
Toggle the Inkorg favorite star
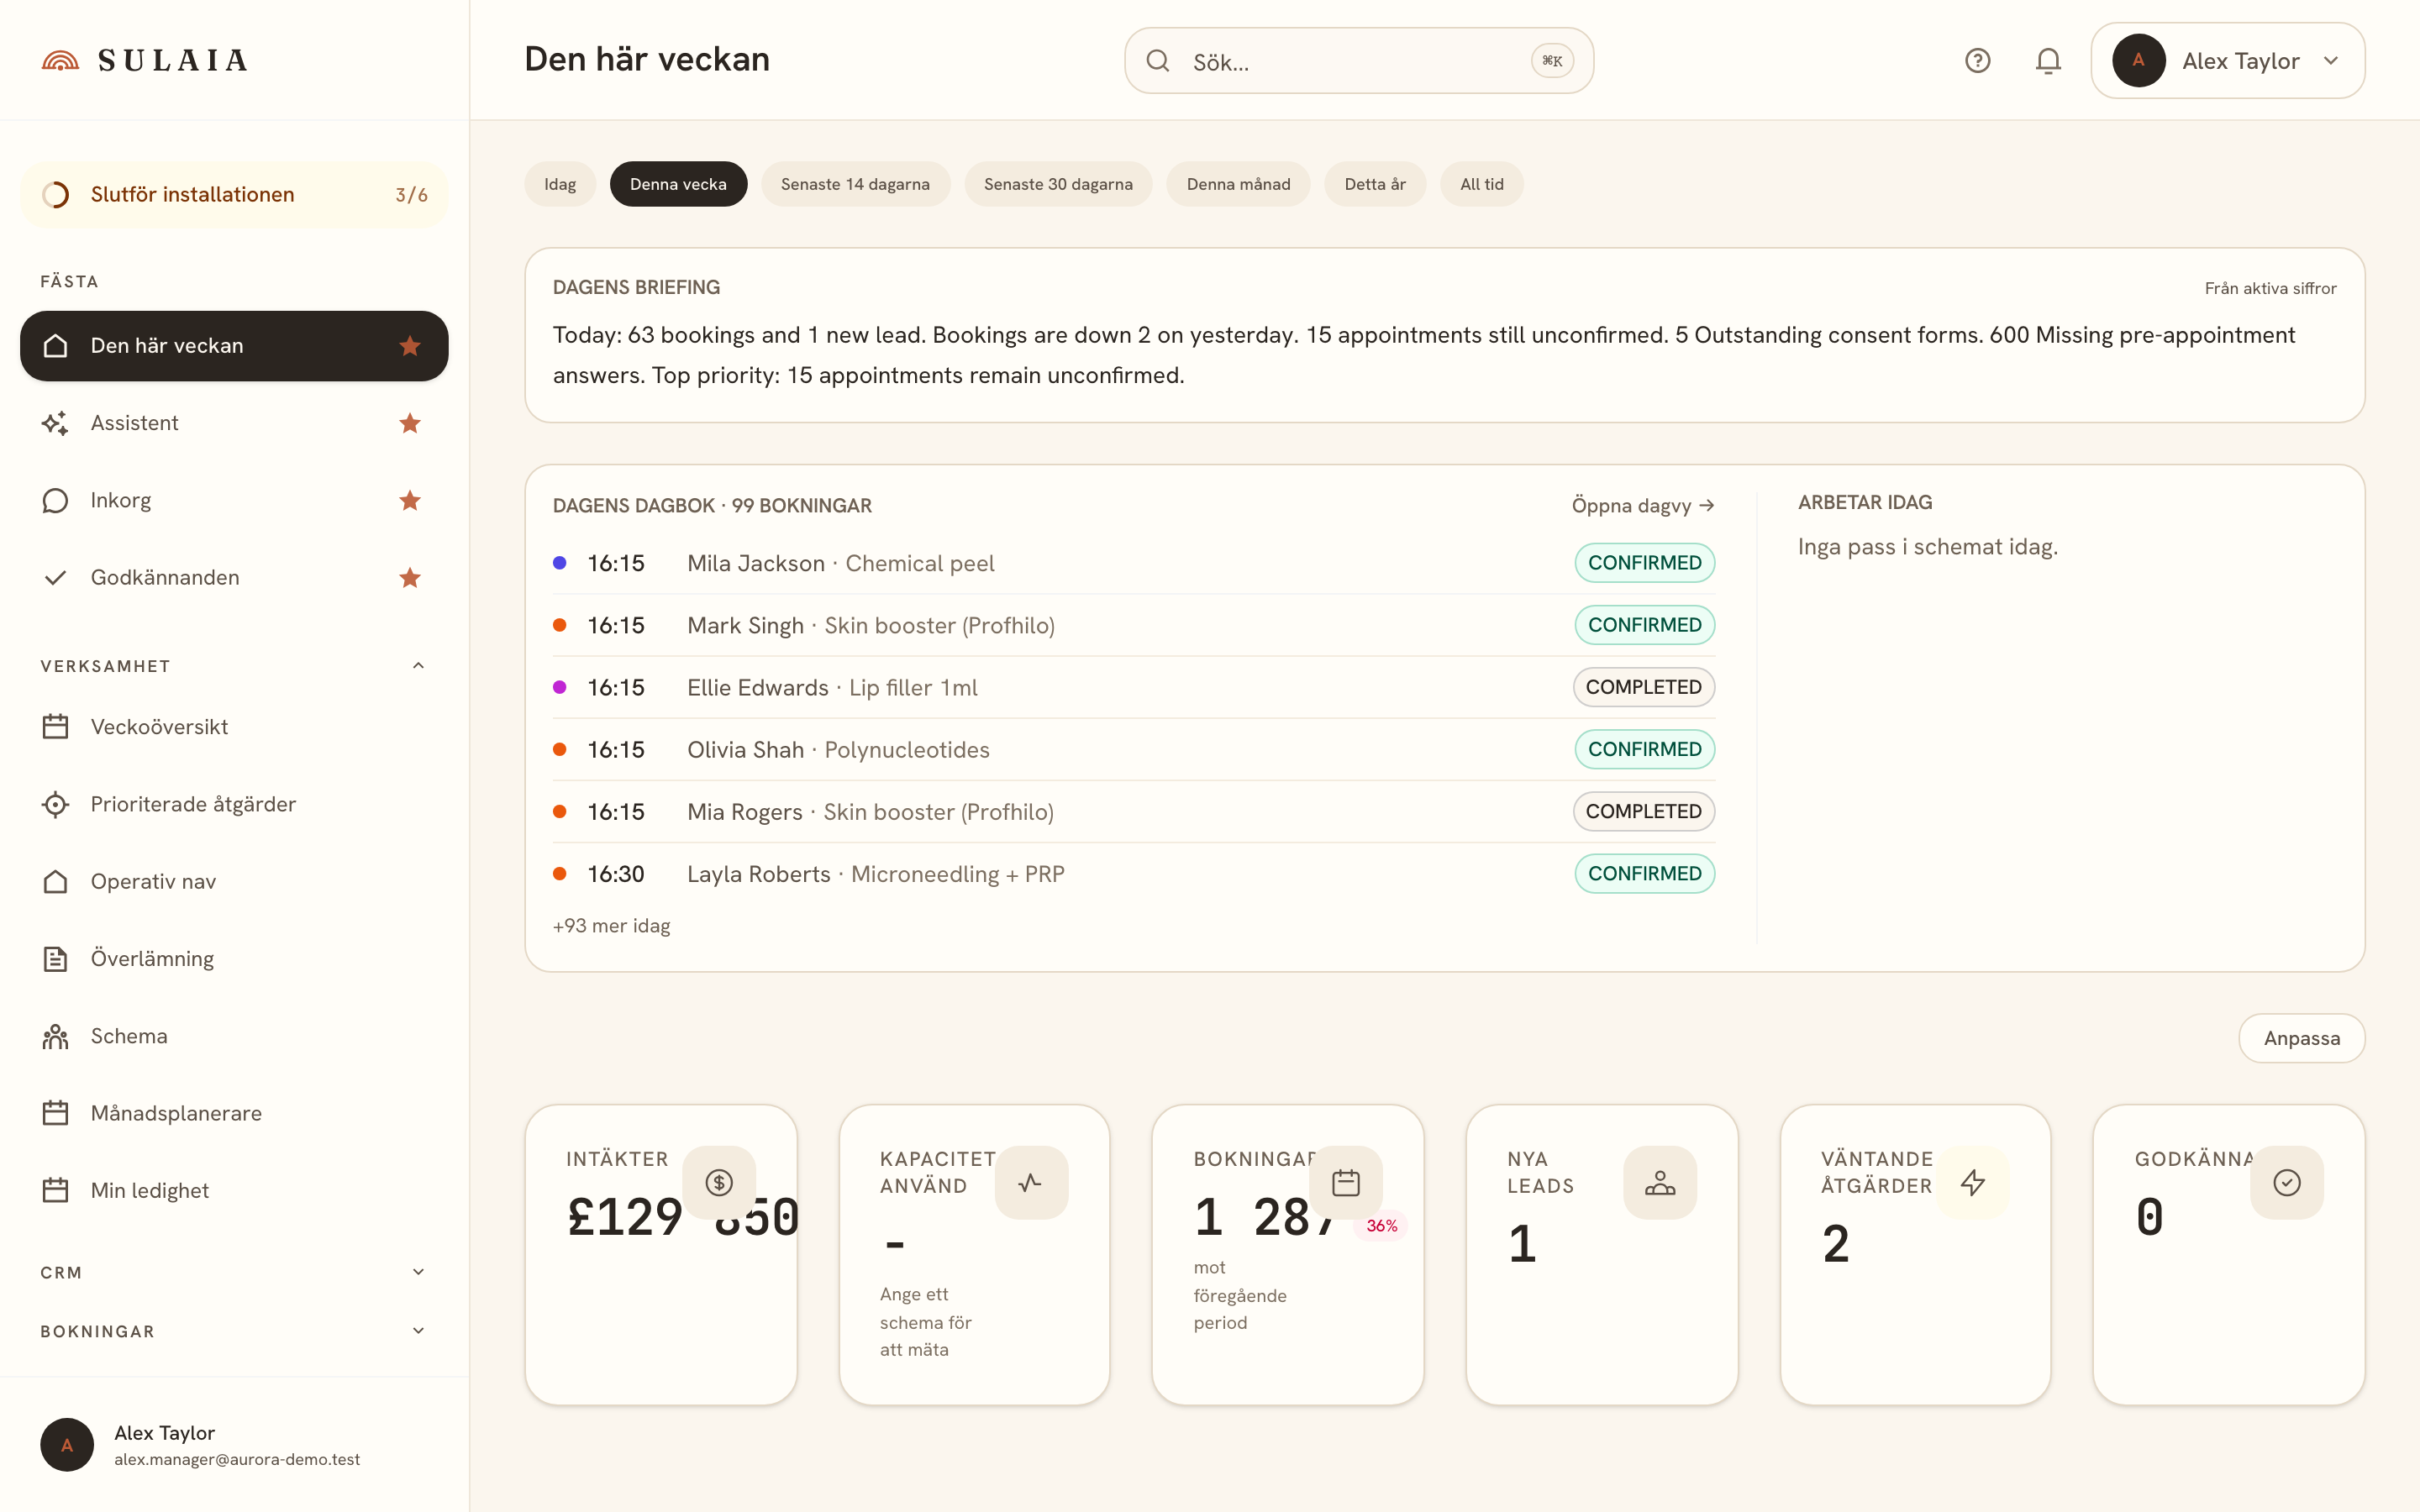[x=410, y=500]
